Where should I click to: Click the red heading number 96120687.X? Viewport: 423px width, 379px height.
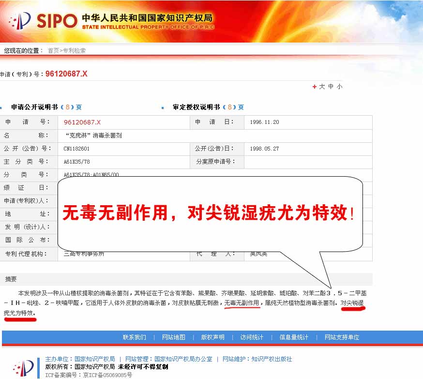tap(66, 74)
